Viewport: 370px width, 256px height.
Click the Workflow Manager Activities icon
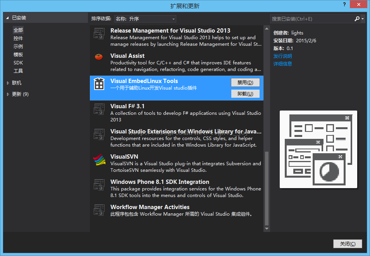pyautogui.click(x=99, y=210)
